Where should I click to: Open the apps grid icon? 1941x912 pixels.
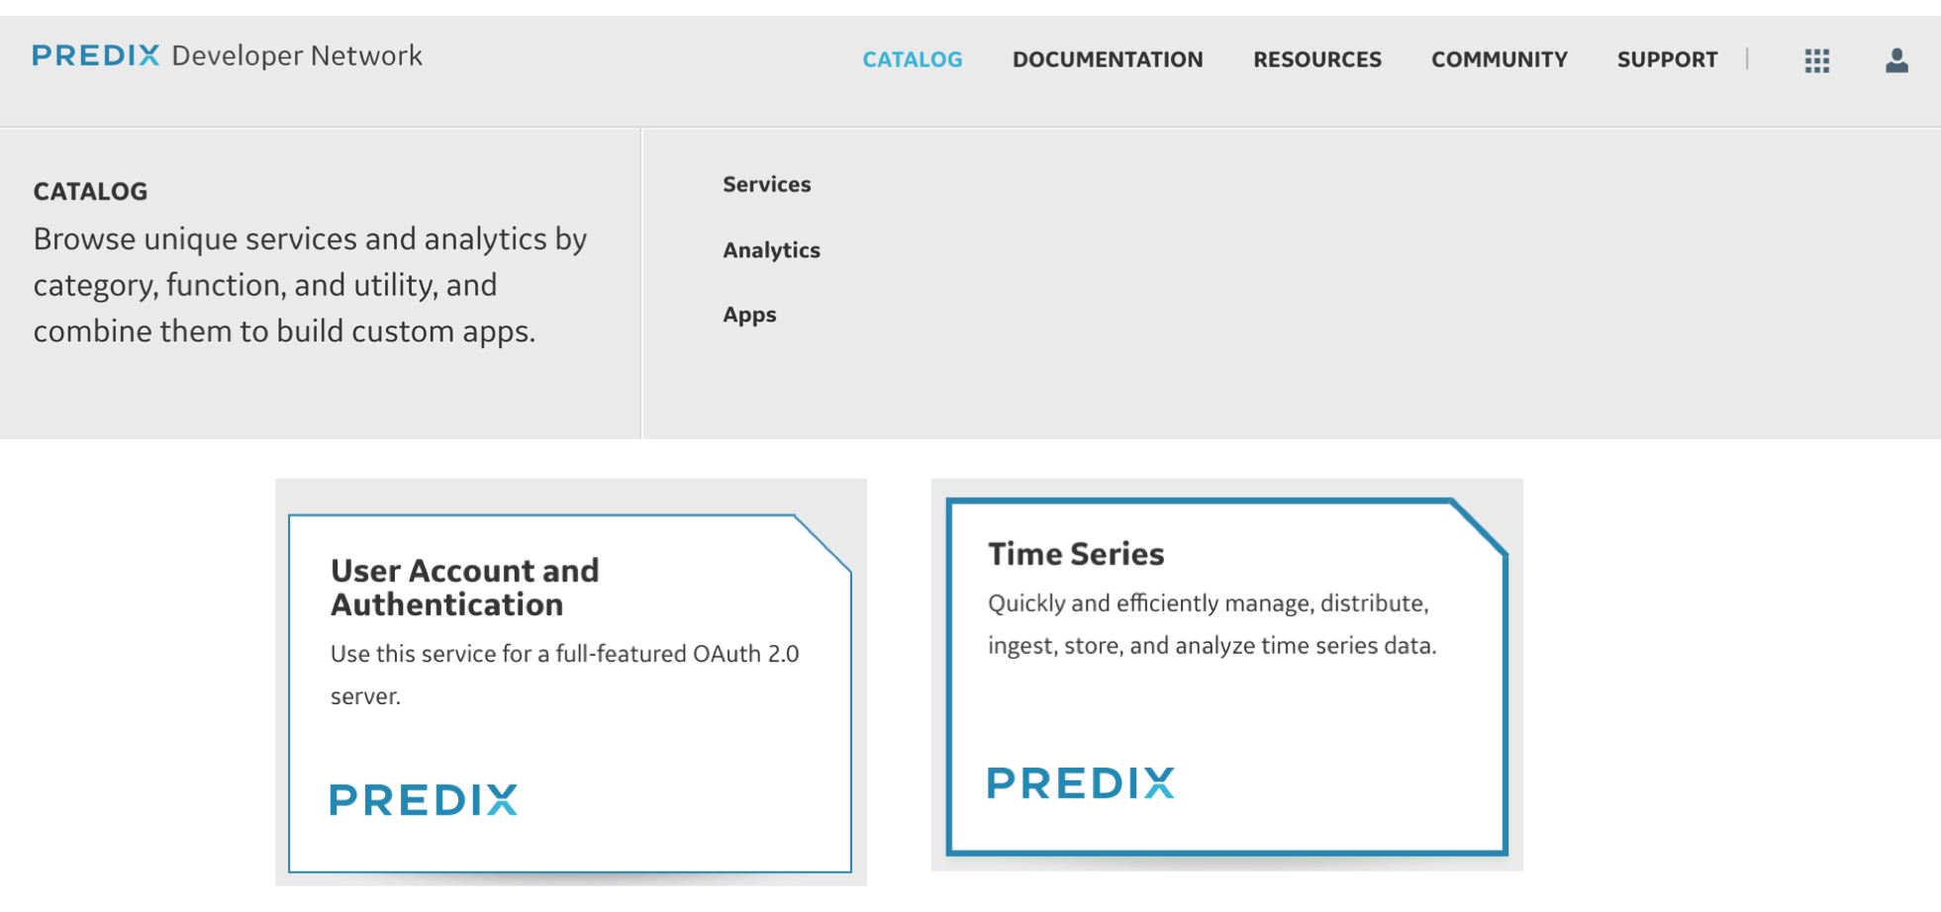coord(1816,60)
